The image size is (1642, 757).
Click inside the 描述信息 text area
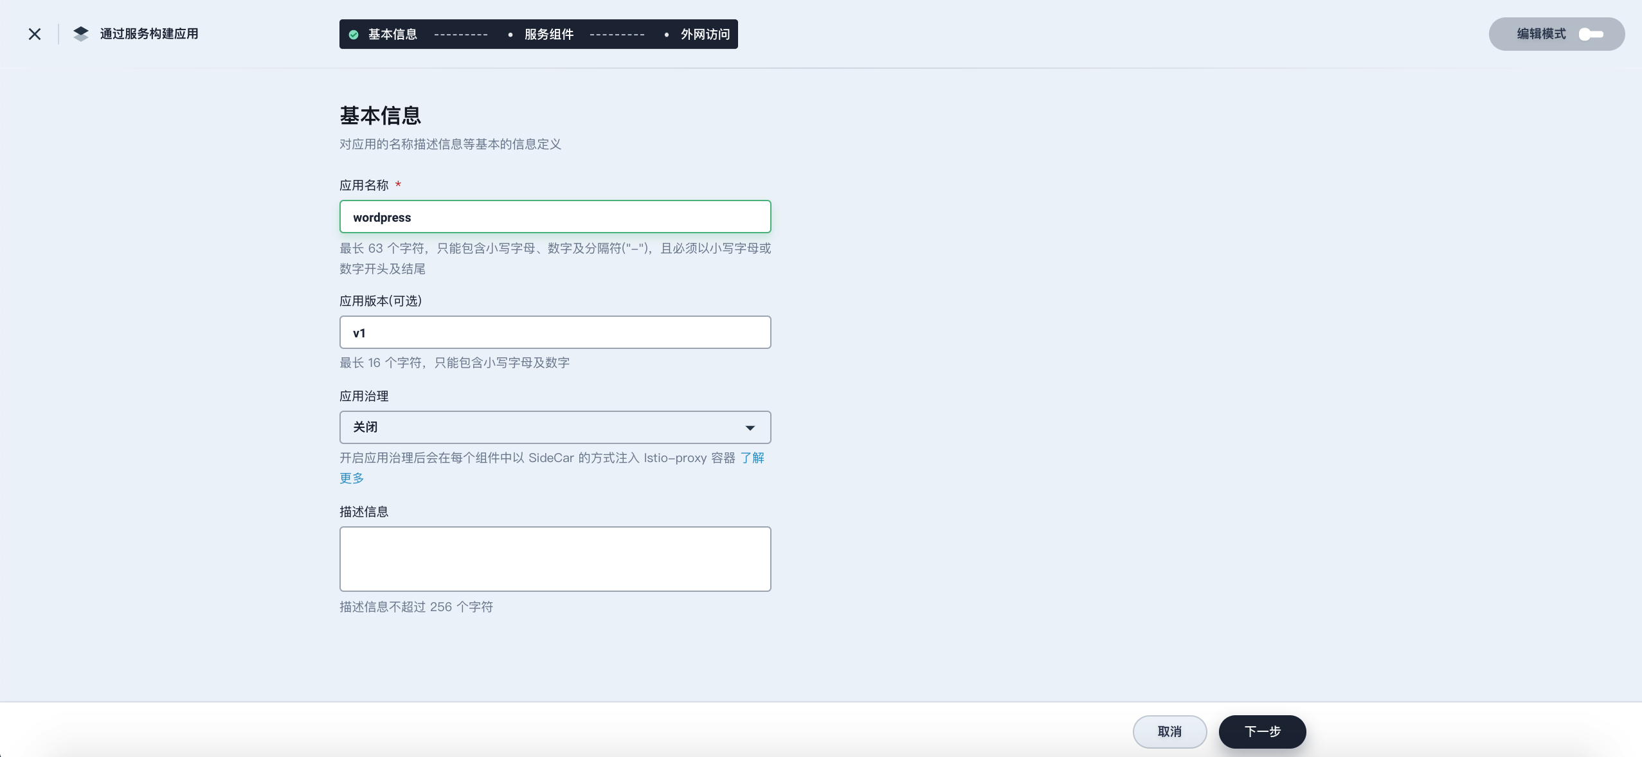click(554, 558)
